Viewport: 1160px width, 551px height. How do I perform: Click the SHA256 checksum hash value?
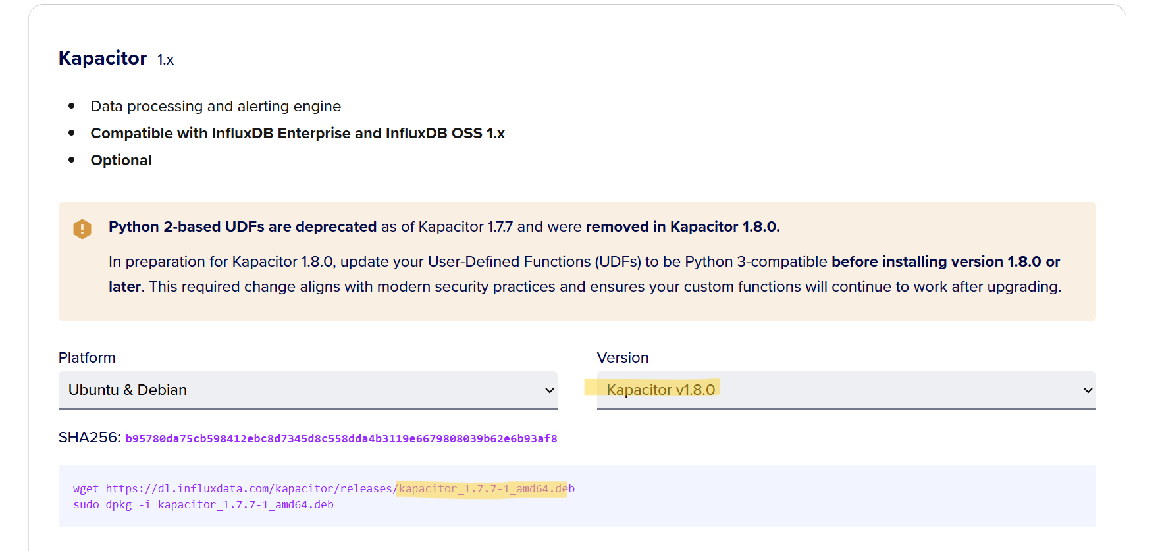pyautogui.click(x=341, y=438)
